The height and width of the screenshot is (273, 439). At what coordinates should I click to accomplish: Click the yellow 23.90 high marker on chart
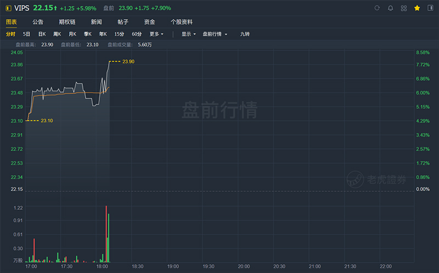coord(128,62)
